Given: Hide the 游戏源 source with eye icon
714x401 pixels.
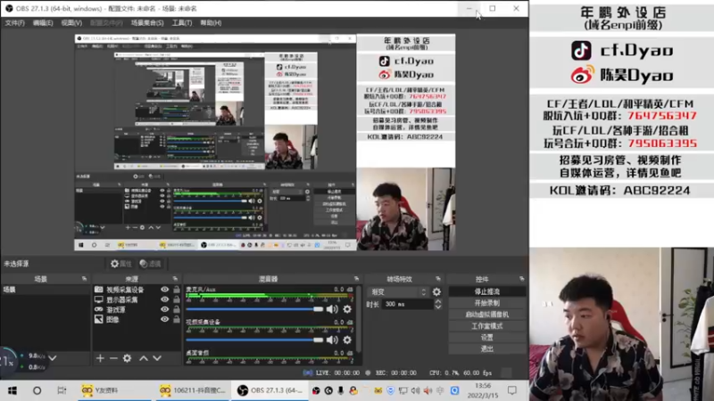Looking at the screenshot, I should (165, 309).
